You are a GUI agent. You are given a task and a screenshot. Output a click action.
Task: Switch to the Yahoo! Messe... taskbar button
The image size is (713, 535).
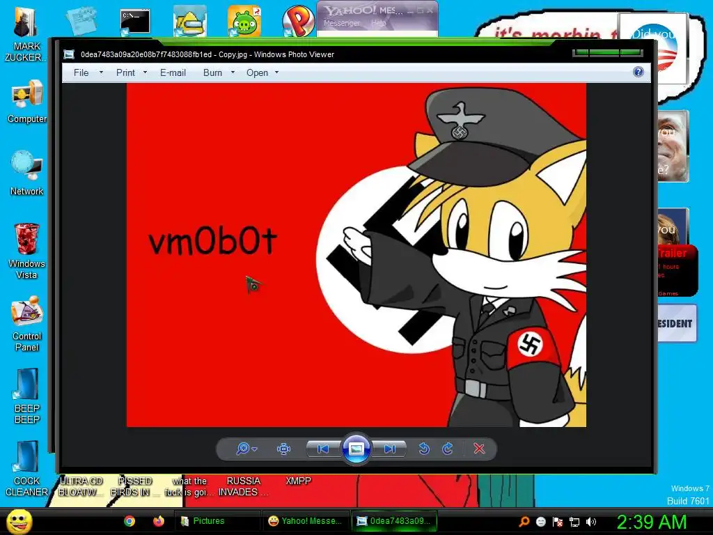tap(305, 521)
